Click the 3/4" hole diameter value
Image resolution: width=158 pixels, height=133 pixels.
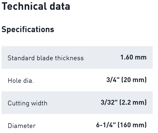coord(112,80)
